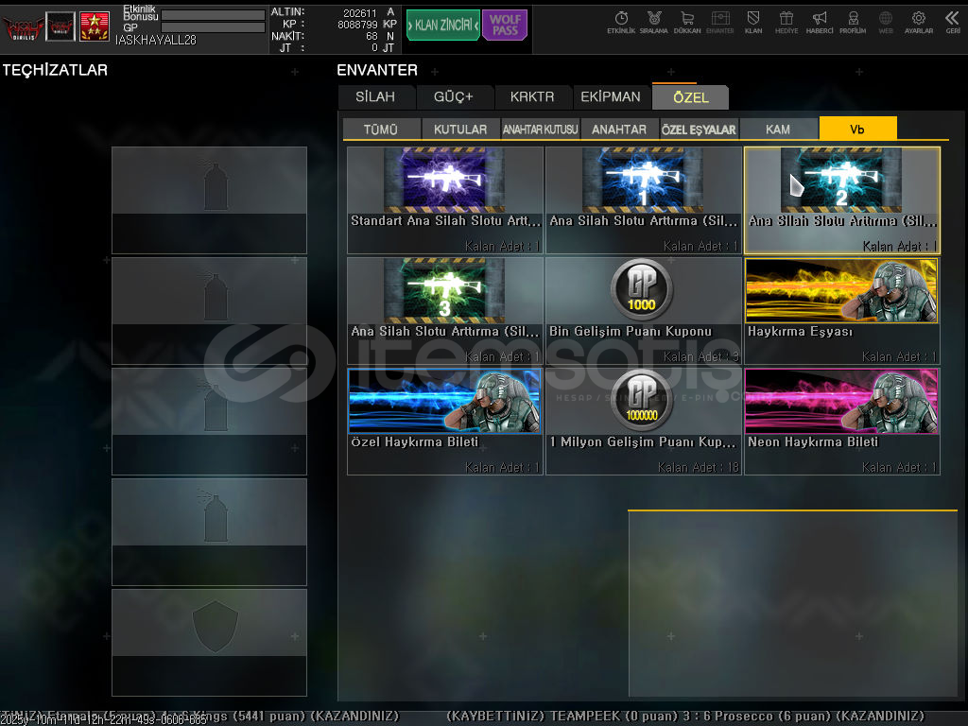The width and height of the screenshot is (968, 726).
Task: Select the TÜMÜ filter tab
Action: click(x=381, y=130)
